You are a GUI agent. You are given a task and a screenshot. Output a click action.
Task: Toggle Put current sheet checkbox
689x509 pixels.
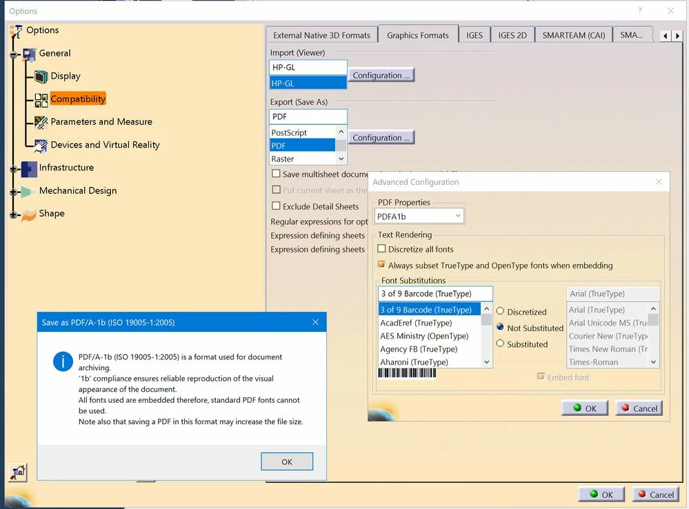coord(276,190)
